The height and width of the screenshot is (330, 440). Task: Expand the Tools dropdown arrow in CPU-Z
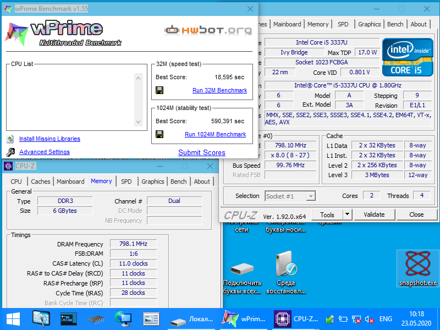347,215
